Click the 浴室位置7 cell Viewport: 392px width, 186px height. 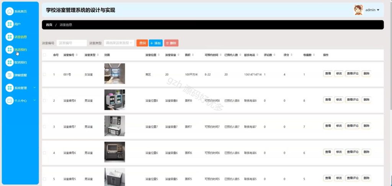coord(152,127)
